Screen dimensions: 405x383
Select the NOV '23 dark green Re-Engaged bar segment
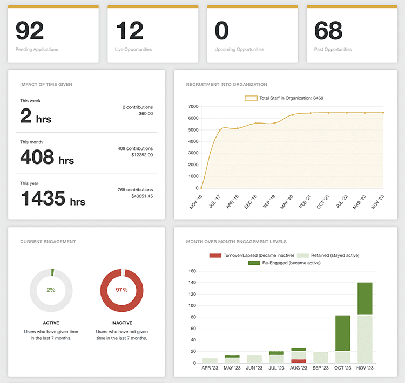pyautogui.click(x=365, y=298)
